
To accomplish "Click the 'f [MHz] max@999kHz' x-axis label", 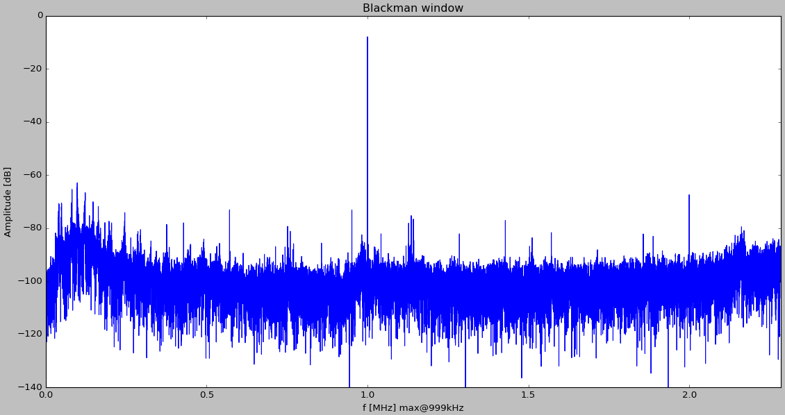I will [413, 407].
